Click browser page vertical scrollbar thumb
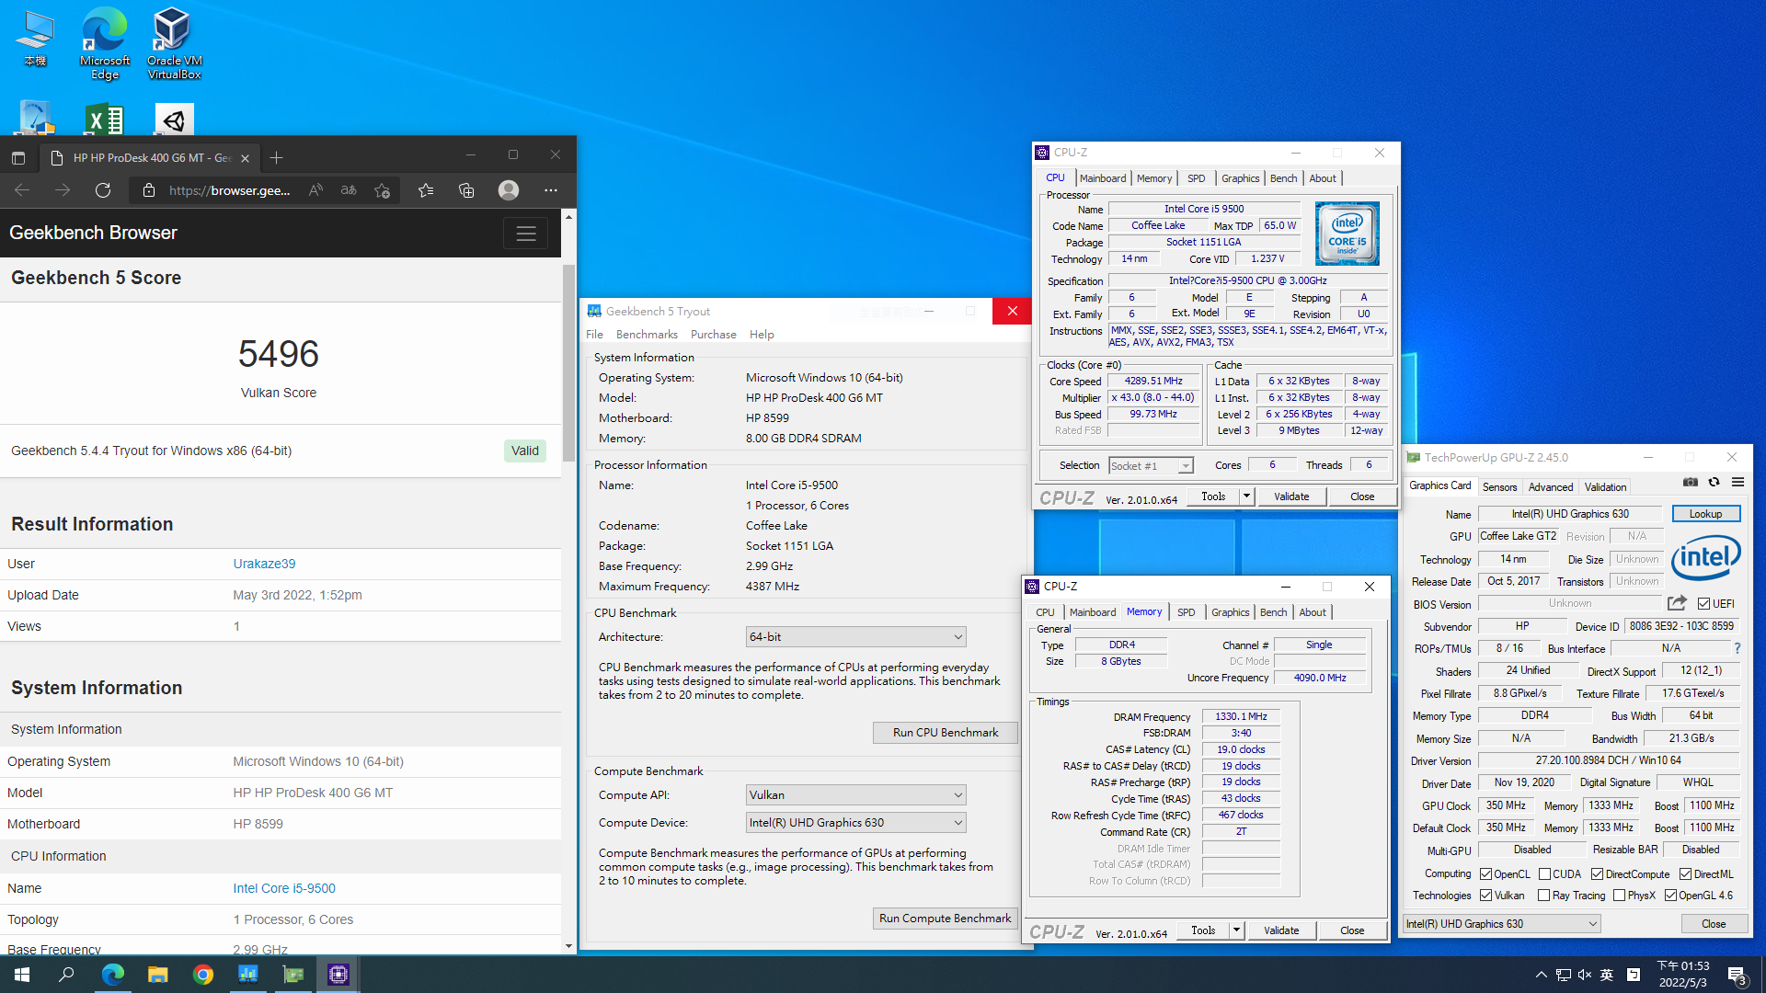Viewport: 1766px width, 993px height. pyautogui.click(x=568, y=363)
